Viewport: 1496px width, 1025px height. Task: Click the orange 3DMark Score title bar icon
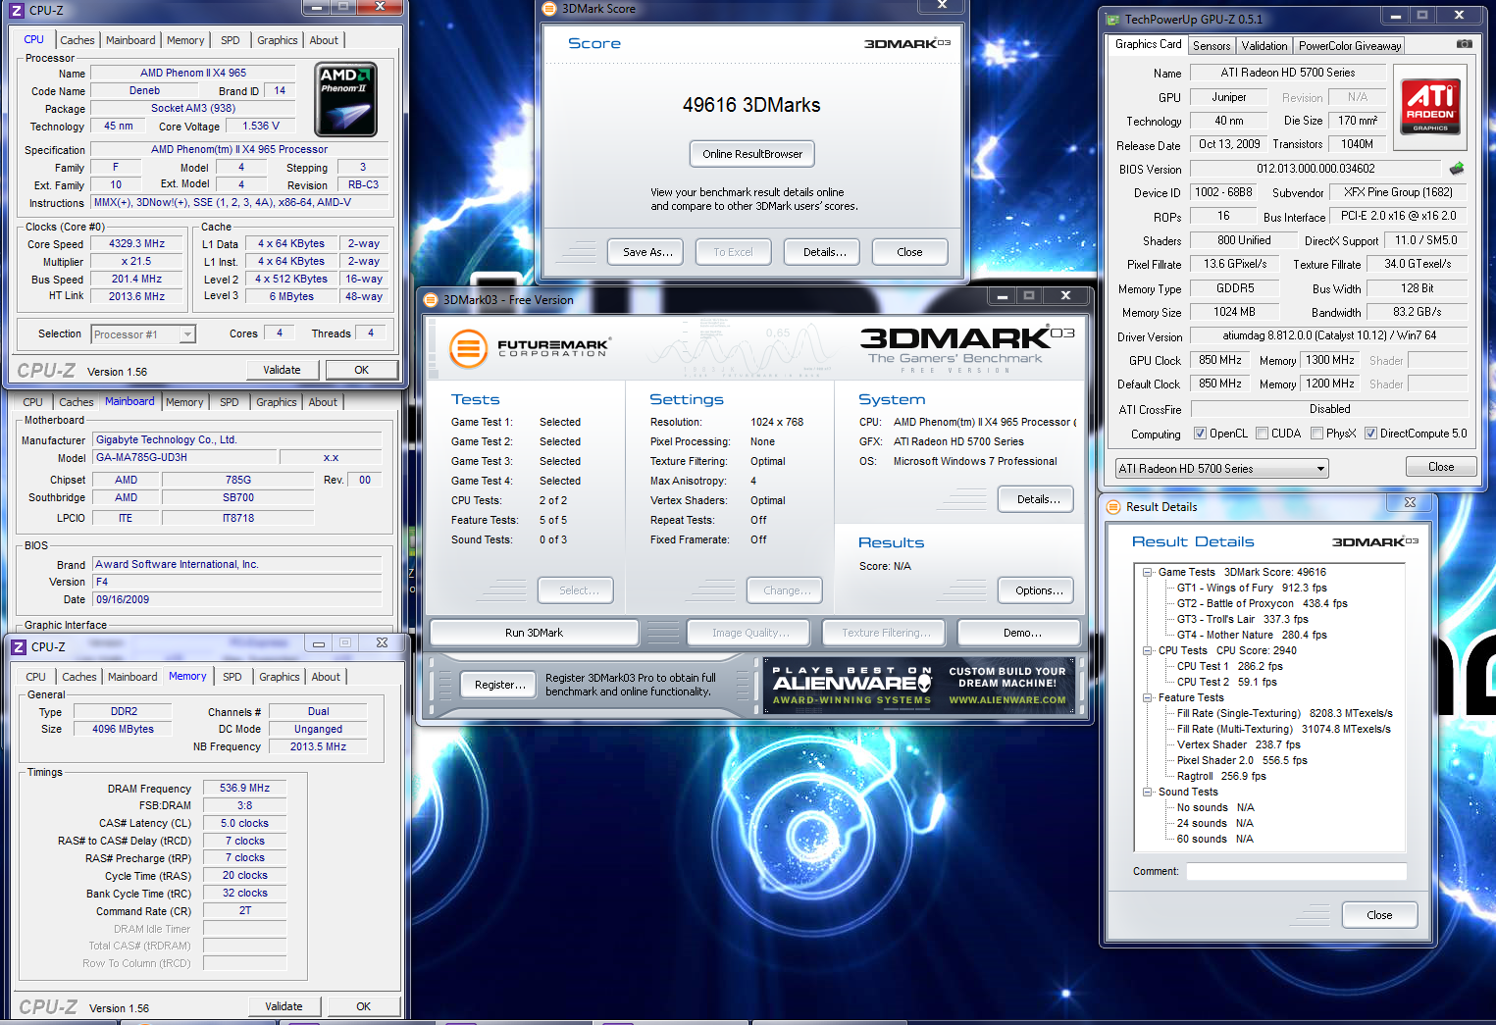click(x=550, y=8)
